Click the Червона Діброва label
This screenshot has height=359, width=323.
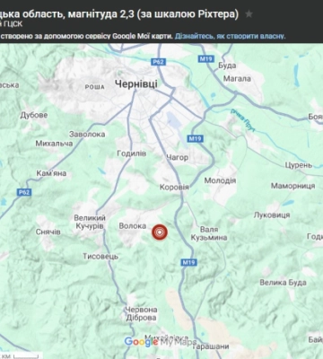[x=141, y=314]
